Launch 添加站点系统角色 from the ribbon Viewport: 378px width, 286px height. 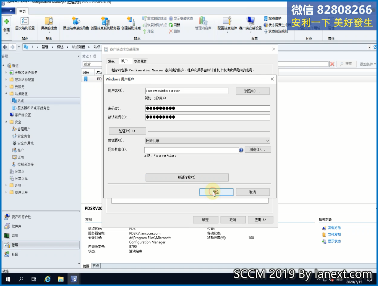click(x=76, y=24)
